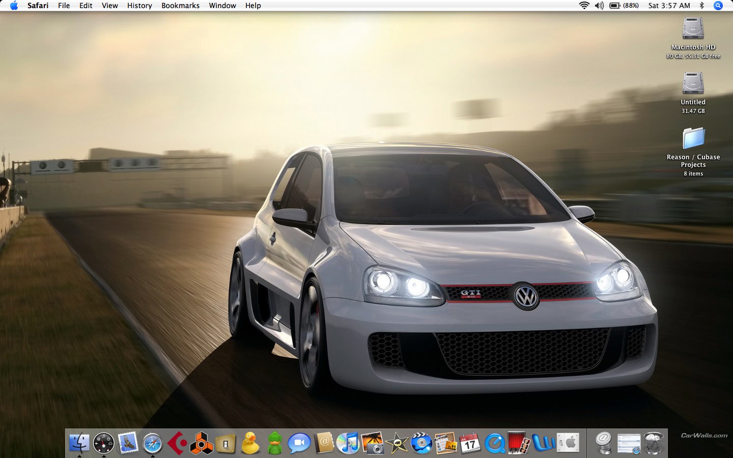
Task: Open the Help menu
Action: point(253,6)
